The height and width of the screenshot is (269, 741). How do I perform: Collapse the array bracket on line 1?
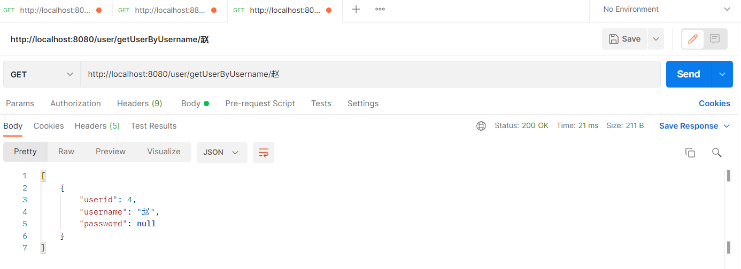pyautogui.click(x=43, y=176)
